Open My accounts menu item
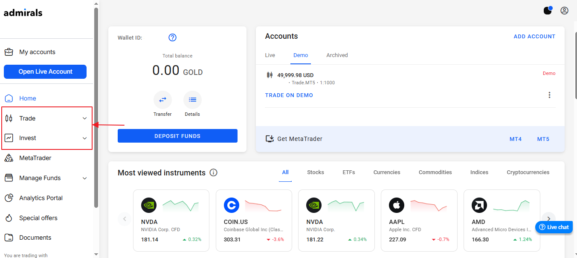Viewport: 577px width, 258px height. pyautogui.click(x=37, y=52)
